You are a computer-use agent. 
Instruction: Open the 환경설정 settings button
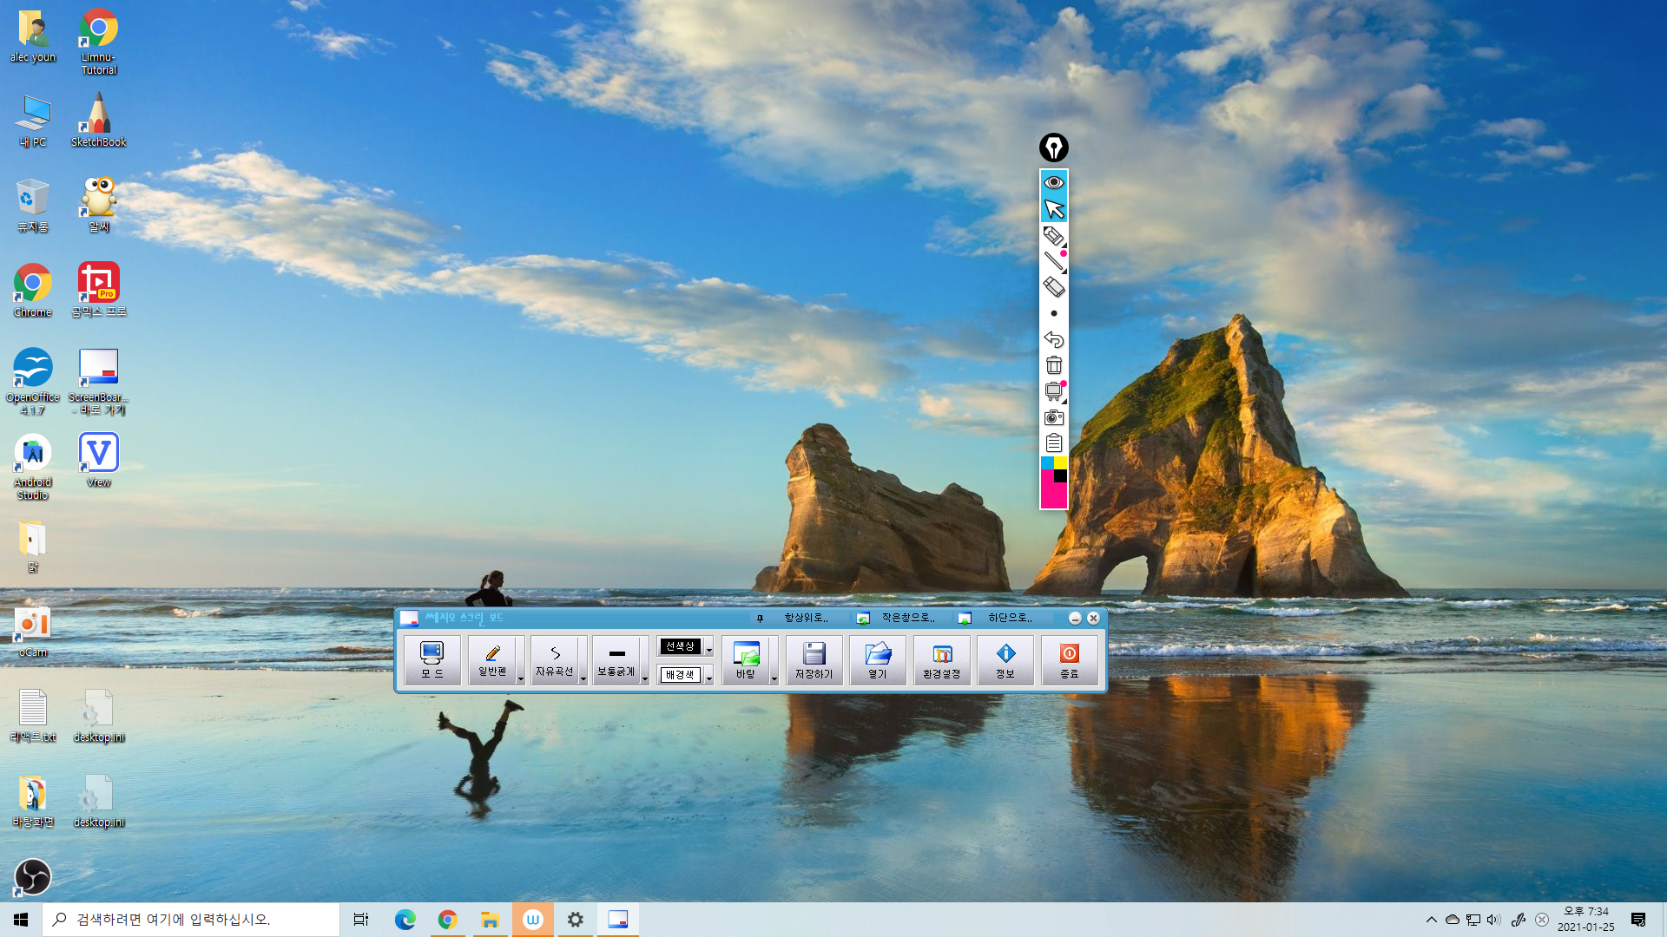click(x=941, y=660)
